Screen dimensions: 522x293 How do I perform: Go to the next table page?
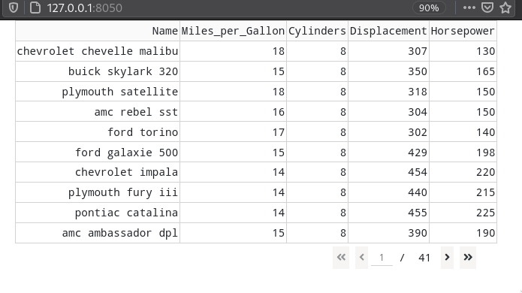coord(447,258)
